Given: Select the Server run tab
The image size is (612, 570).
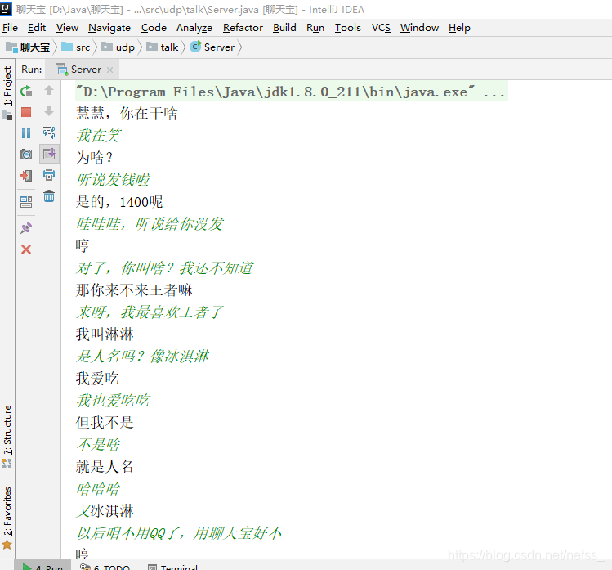Looking at the screenshot, I should pos(82,70).
